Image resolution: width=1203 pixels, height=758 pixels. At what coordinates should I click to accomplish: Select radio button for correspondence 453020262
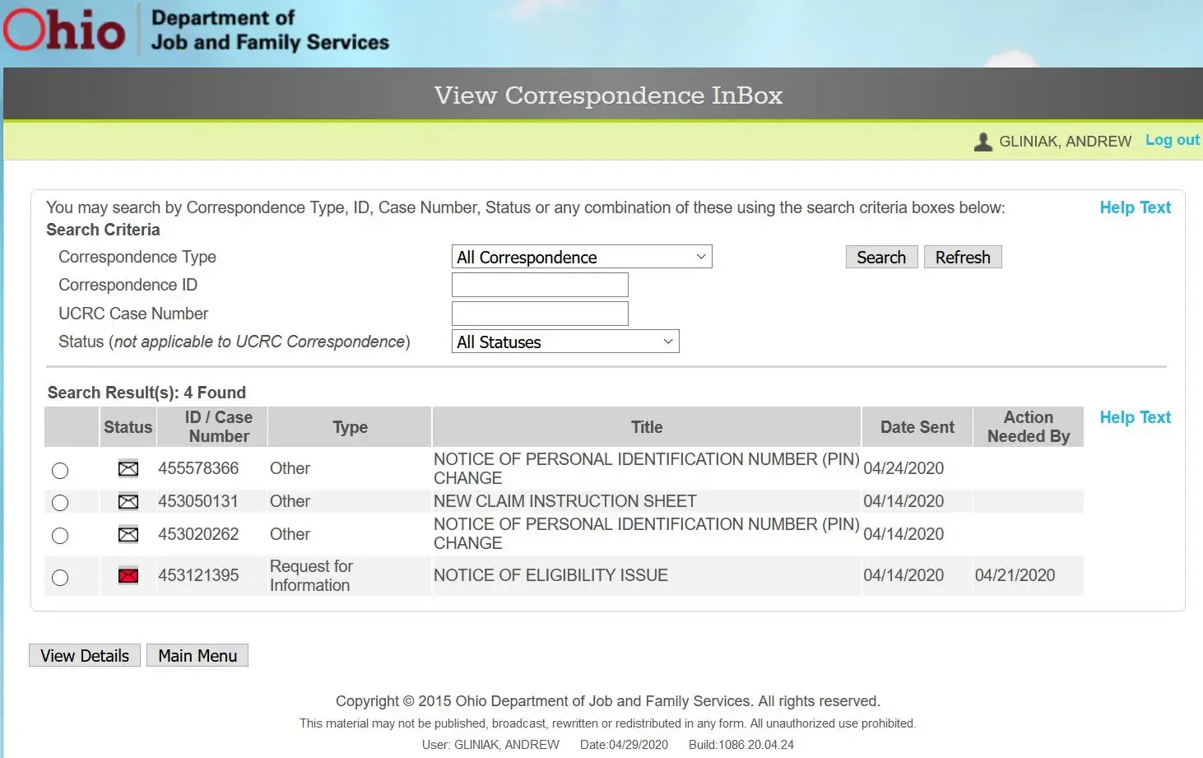click(60, 536)
